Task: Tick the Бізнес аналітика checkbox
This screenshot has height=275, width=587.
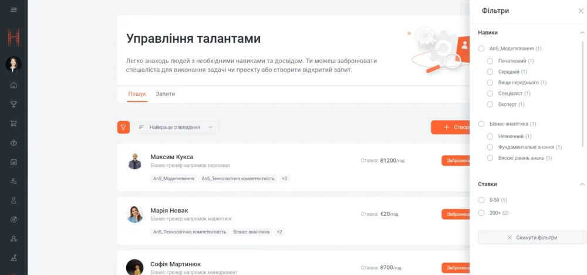Action: pyautogui.click(x=481, y=124)
